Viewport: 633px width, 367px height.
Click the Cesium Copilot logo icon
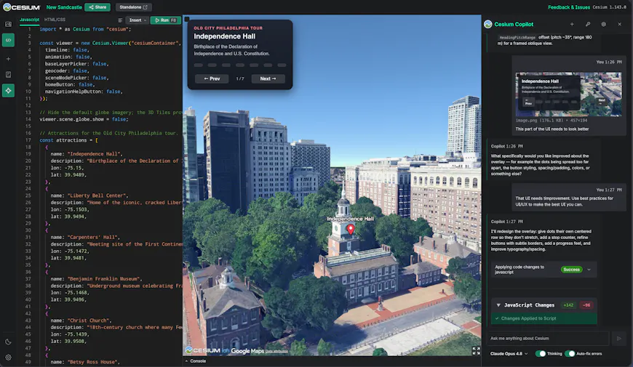click(x=488, y=24)
